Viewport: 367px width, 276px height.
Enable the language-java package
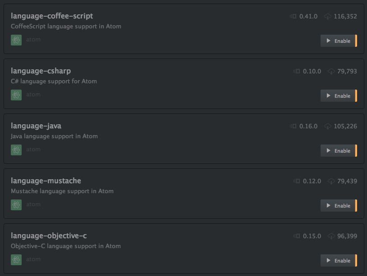[x=339, y=151]
